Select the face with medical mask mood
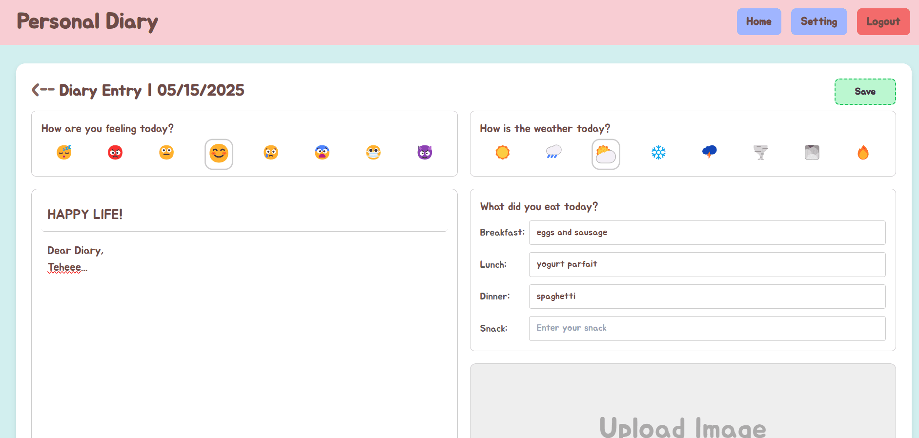Screen dimensions: 919x438 (373, 153)
